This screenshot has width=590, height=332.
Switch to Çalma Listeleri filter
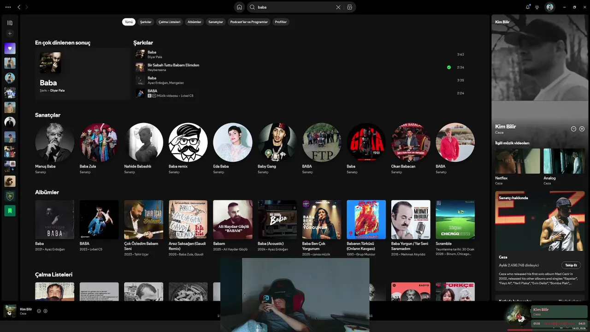click(x=170, y=22)
